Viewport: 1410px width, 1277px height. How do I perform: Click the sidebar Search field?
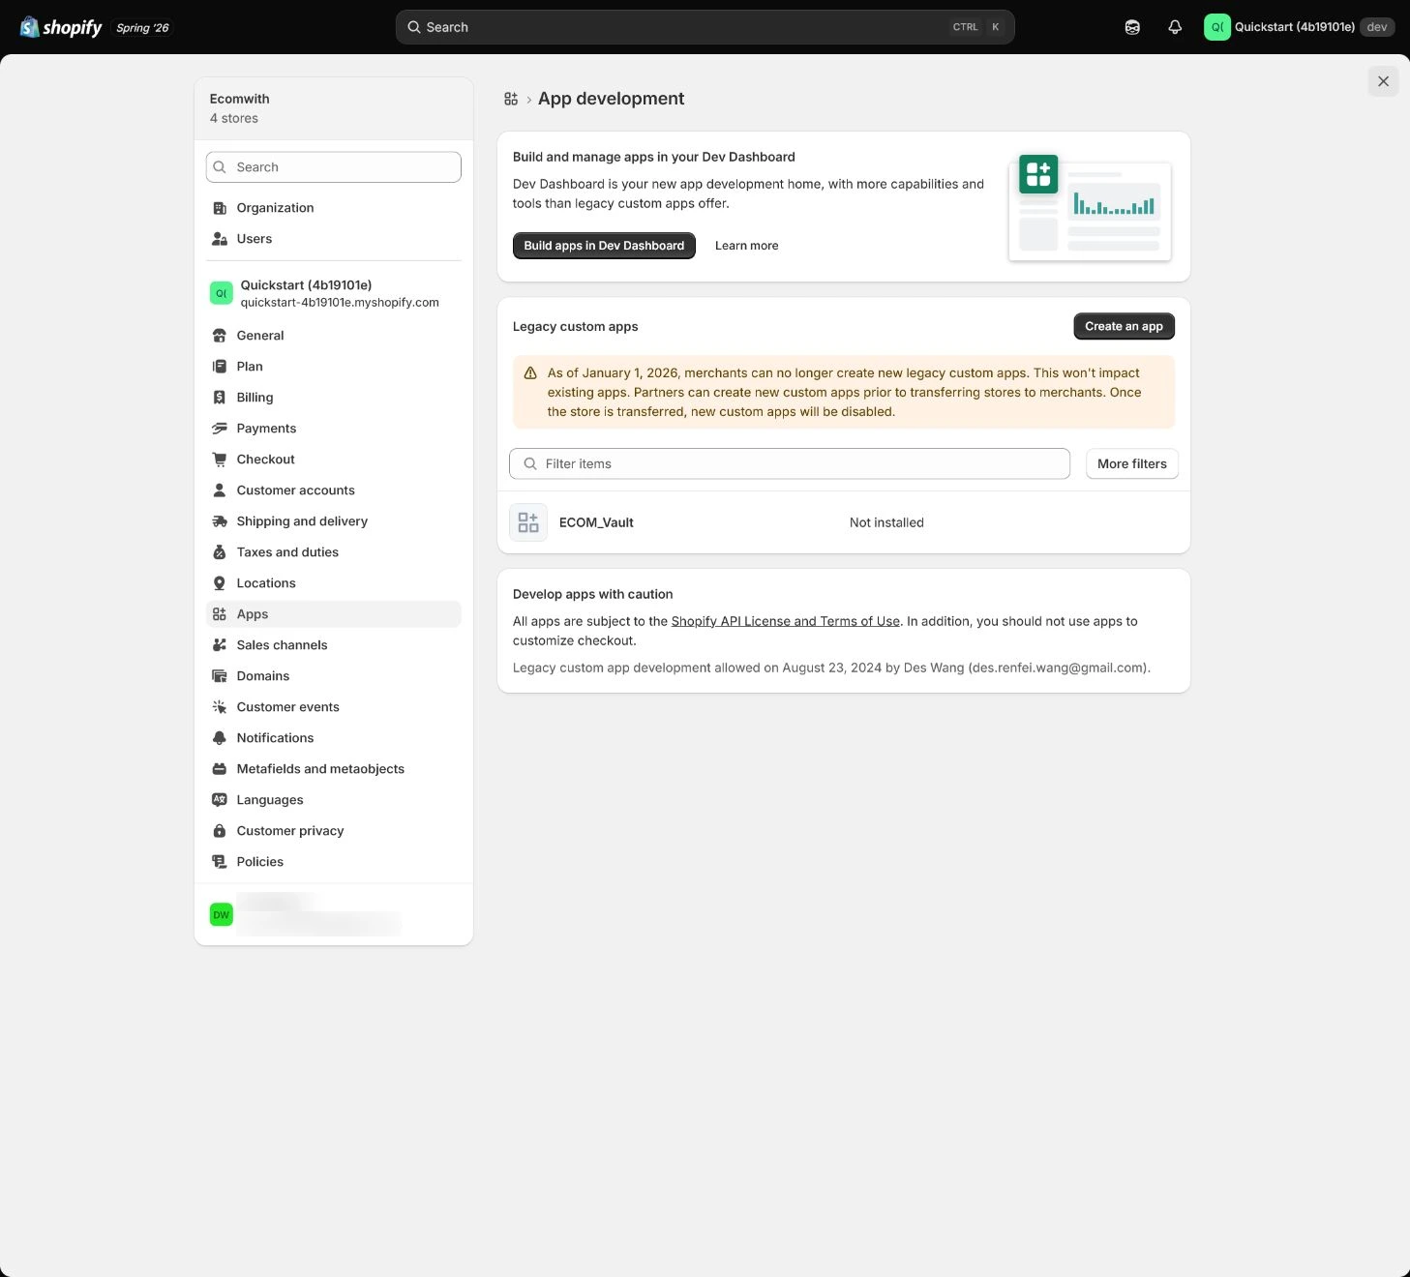pyautogui.click(x=334, y=167)
